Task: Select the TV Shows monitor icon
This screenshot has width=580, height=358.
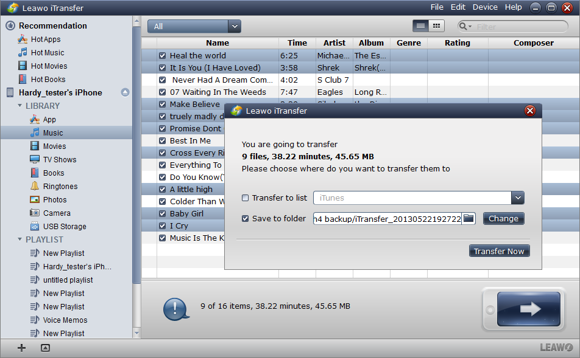Action: pos(35,159)
